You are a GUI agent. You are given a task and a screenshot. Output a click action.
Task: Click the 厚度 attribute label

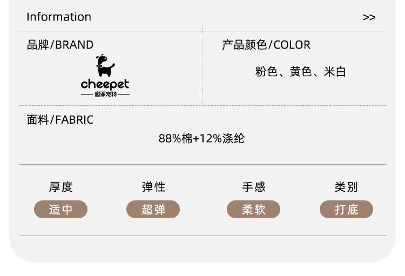click(60, 187)
